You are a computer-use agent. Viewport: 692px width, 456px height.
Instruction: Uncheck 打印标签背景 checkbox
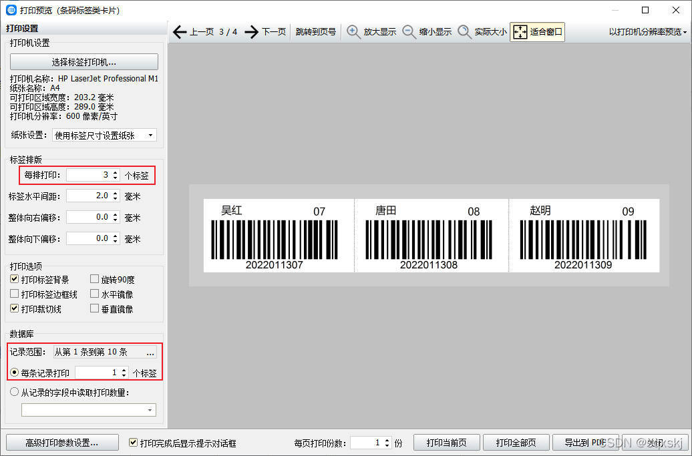pos(14,278)
